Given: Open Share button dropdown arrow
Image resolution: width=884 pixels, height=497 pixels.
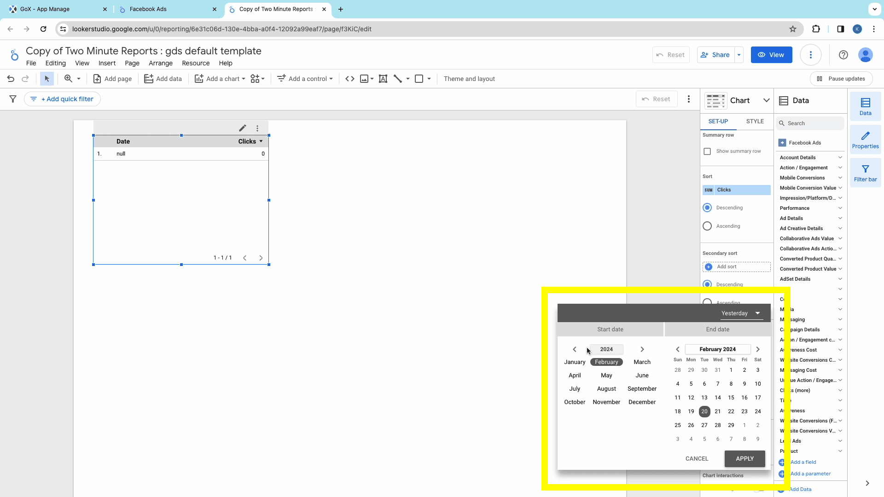Looking at the screenshot, I should click(739, 55).
